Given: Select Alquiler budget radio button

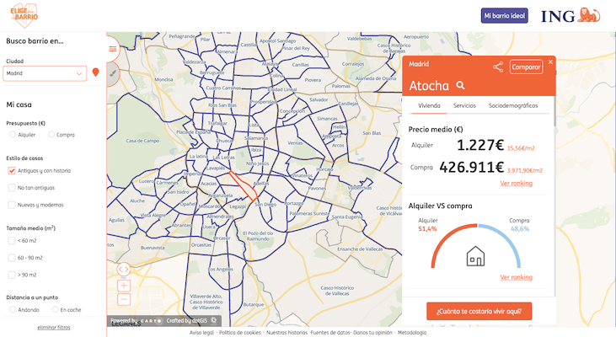Looking at the screenshot, I should click(12, 135).
